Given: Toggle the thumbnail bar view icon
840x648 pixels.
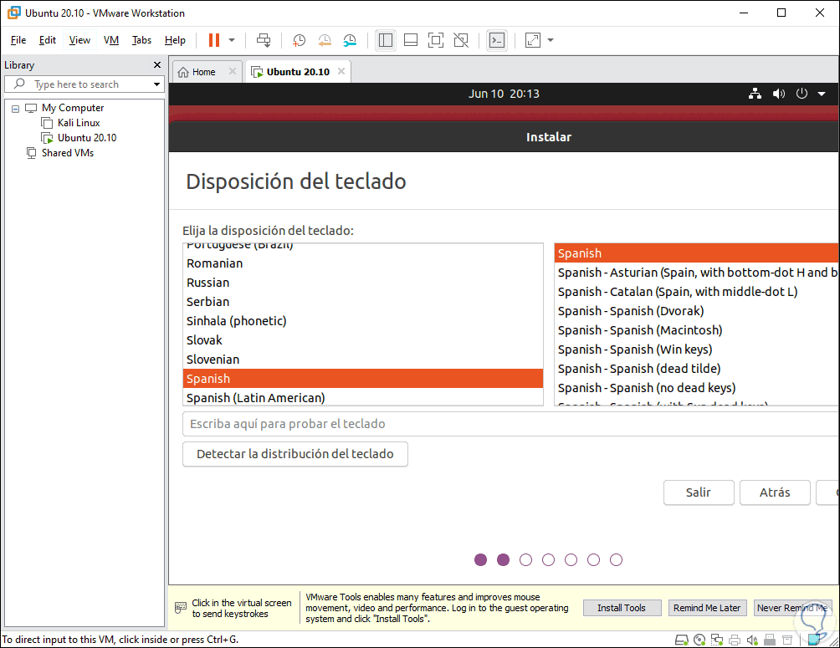Looking at the screenshot, I should coord(410,40).
